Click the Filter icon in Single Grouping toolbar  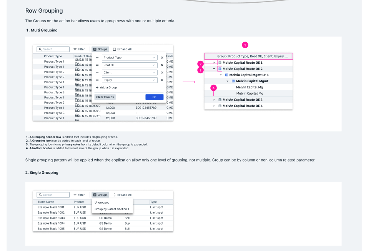[75, 195]
